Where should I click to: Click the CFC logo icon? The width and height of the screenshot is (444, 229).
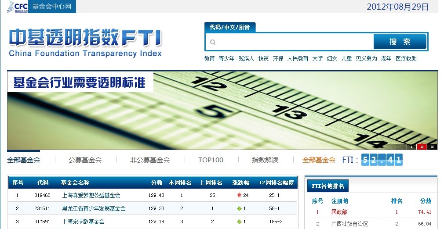18,7
